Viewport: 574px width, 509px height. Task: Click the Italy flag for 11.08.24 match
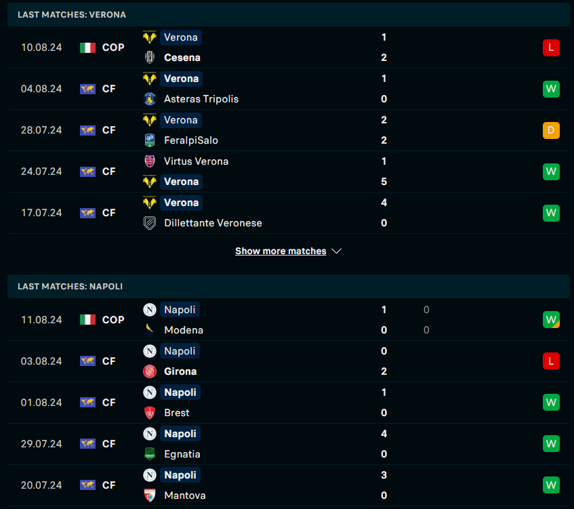(88, 320)
